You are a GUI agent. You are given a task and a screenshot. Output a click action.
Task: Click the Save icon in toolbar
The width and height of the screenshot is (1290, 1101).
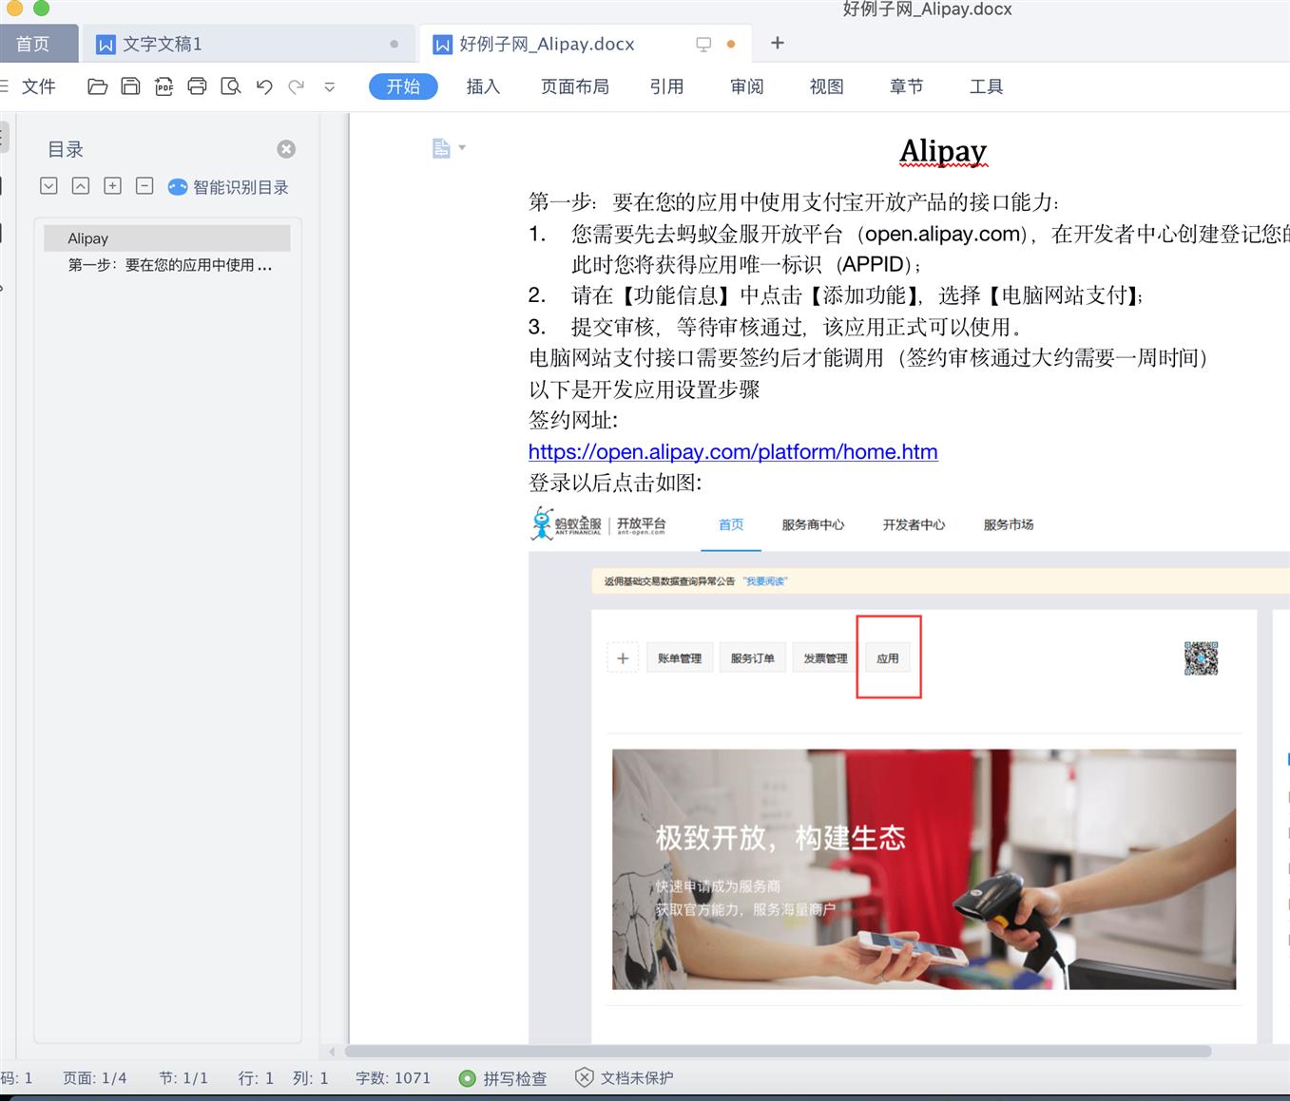coord(130,86)
